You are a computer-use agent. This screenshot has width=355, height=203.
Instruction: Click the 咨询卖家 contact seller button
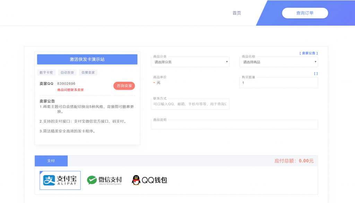point(124,86)
